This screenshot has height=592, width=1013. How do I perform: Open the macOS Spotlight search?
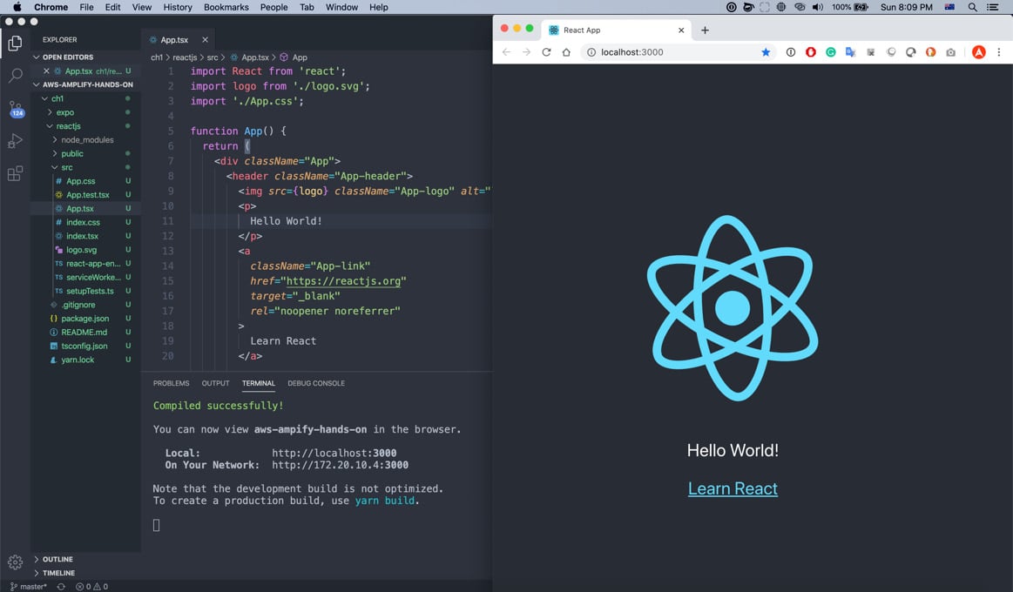click(972, 7)
